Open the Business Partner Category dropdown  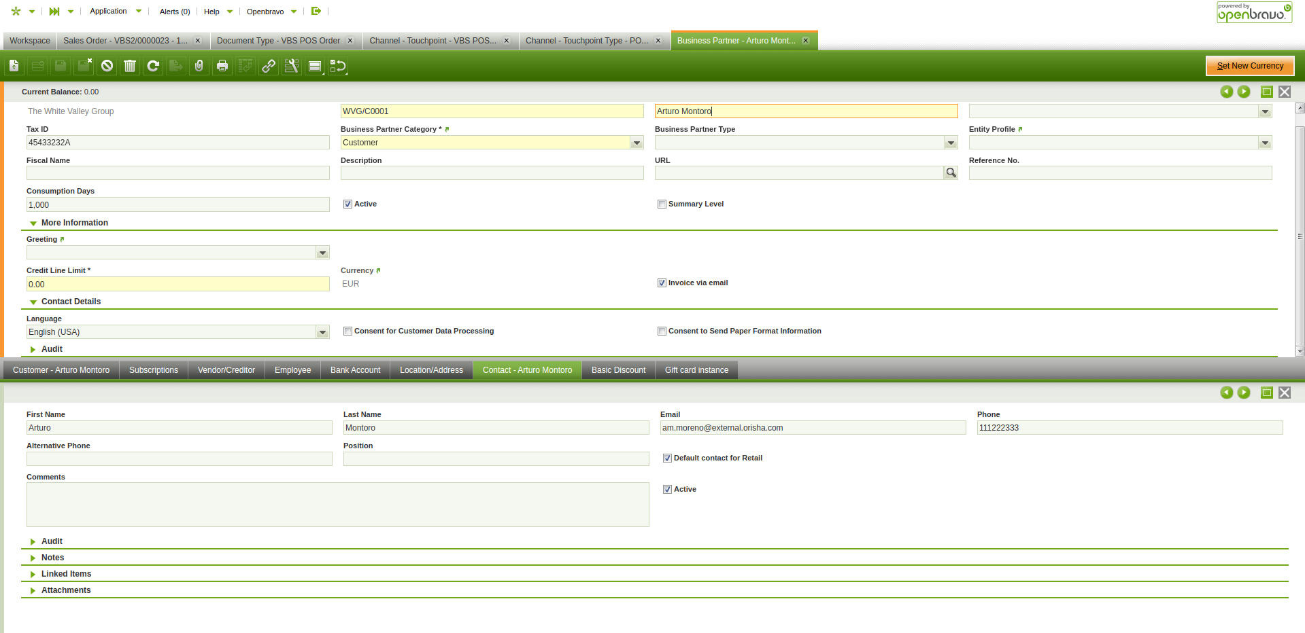[637, 143]
